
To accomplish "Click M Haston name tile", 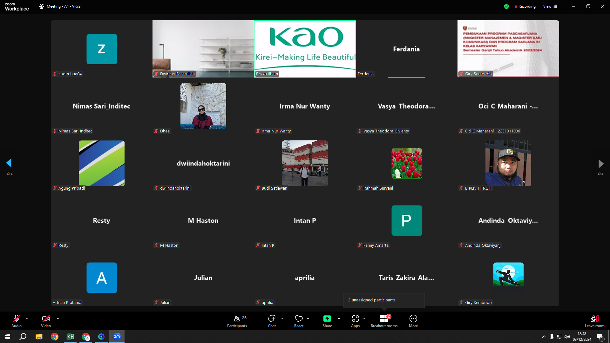I will 203,220.
